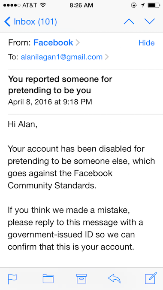Open the move-to-folder icon
Viewport: 163px width, 290px height.
click(x=48, y=279)
